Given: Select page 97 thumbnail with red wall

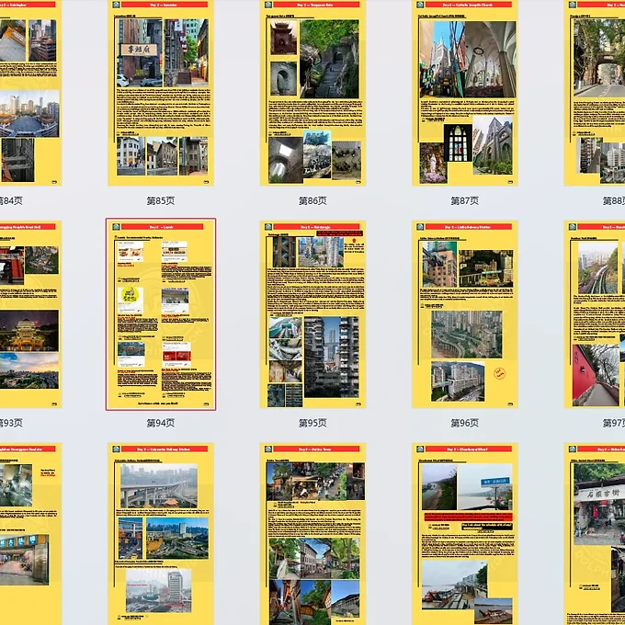Looking at the screenshot, I should [x=596, y=314].
